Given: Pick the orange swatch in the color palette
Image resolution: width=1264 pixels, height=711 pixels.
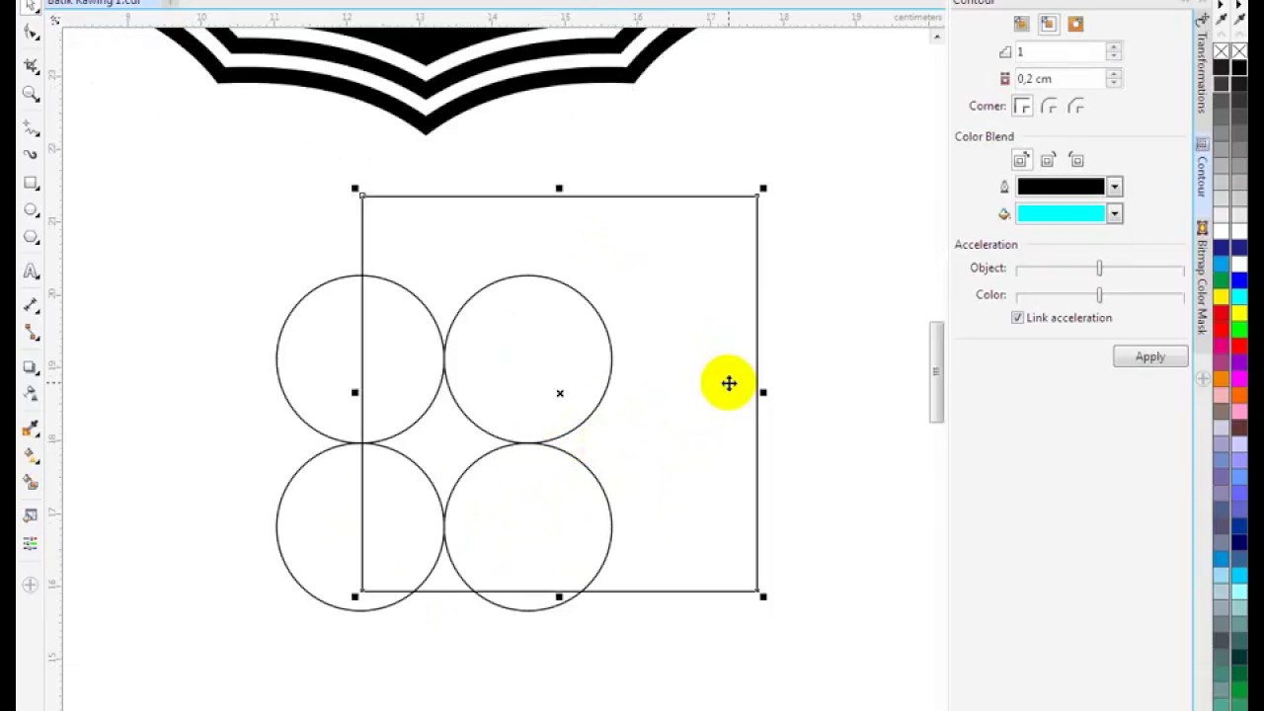Looking at the screenshot, I should [x=1222, y=379].
